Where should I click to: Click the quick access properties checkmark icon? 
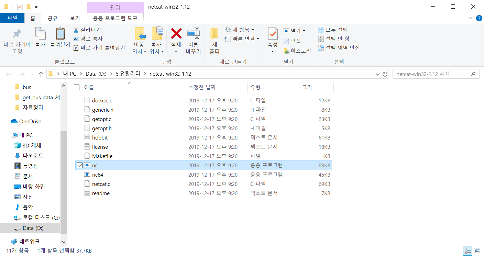click(20, 7)
